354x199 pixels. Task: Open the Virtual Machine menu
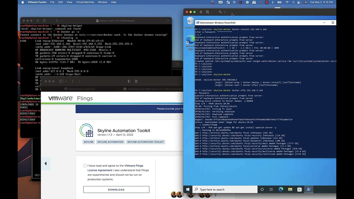(85, 2)
